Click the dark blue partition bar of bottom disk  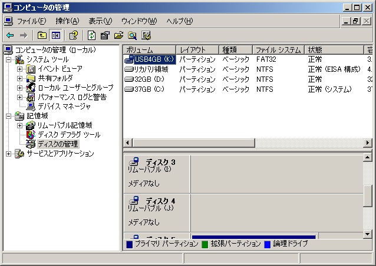[253, 237]
